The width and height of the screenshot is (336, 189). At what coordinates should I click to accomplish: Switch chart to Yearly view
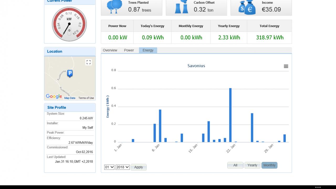click(x=252, y=165)
